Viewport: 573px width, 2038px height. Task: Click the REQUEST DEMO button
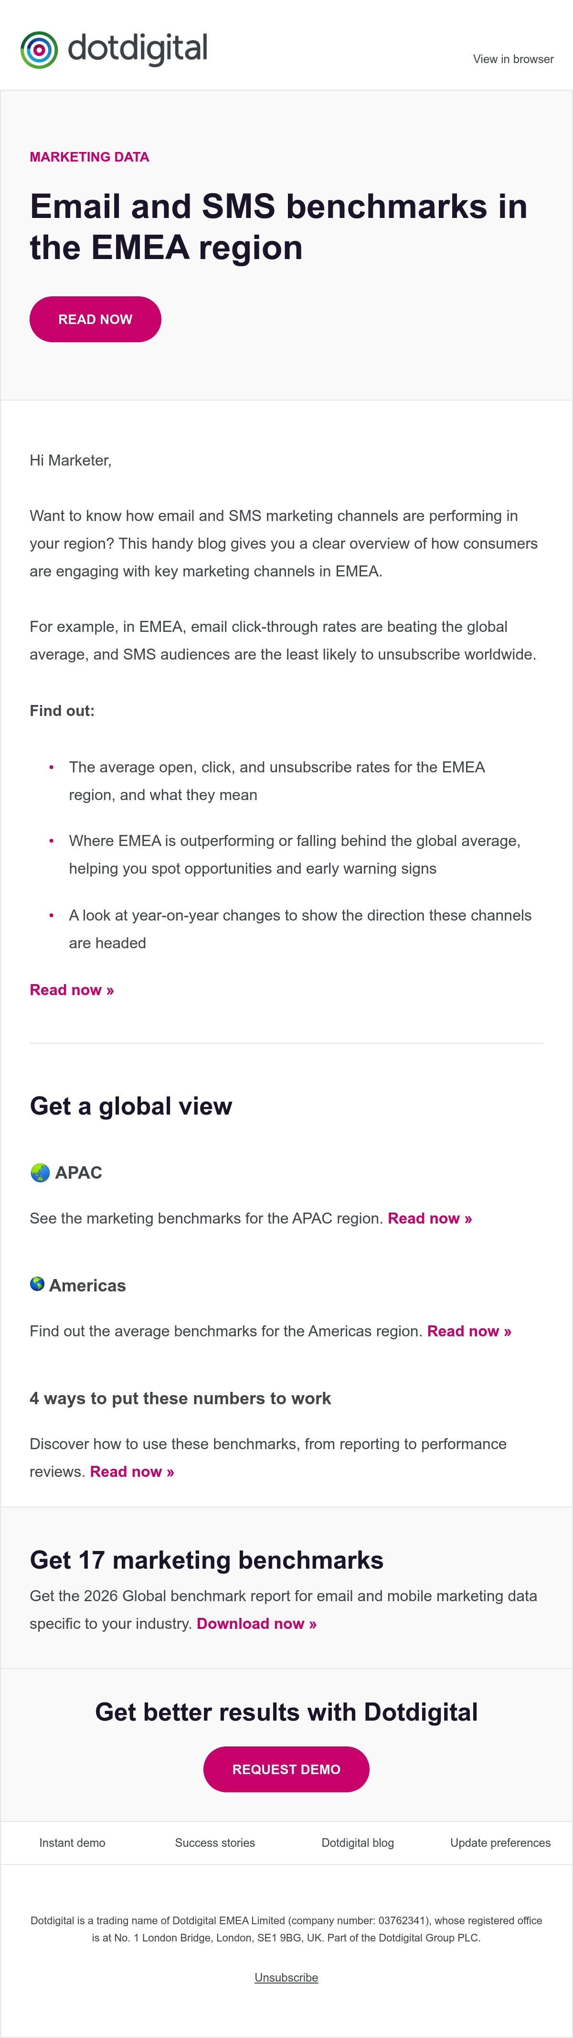point(286,1769)
